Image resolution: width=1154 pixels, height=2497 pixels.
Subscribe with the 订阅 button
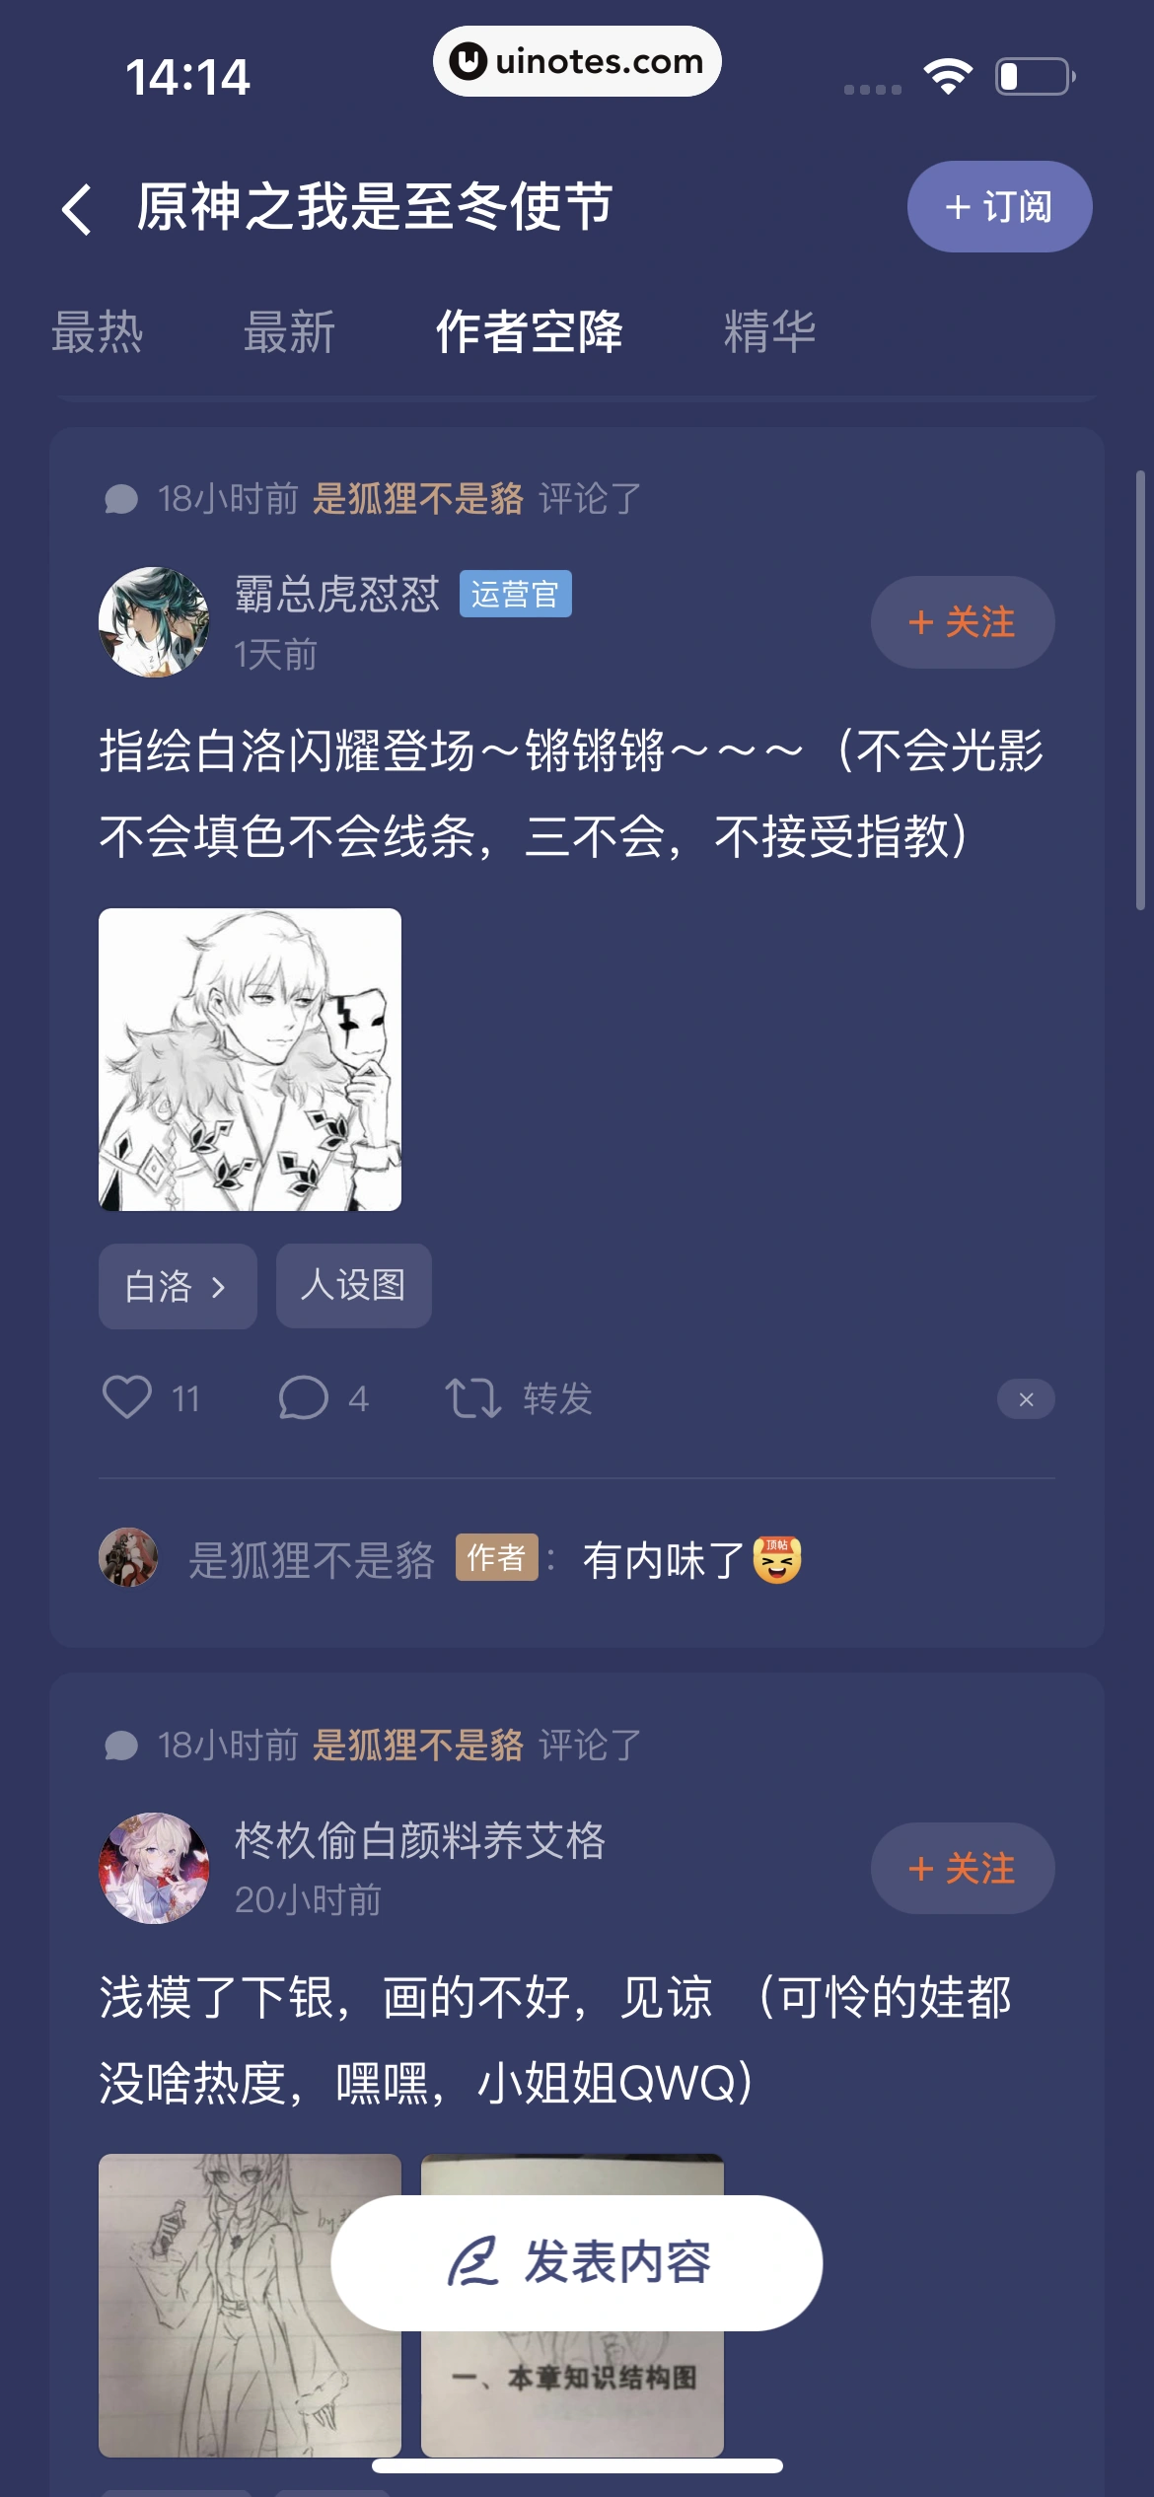[999, 206]
